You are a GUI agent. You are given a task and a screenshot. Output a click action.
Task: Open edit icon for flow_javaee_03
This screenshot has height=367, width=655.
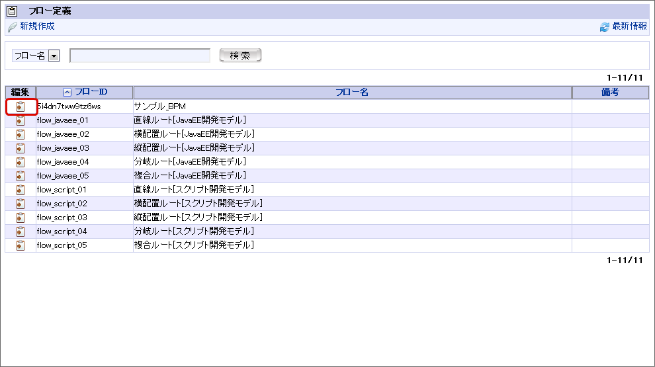[20, 148]
